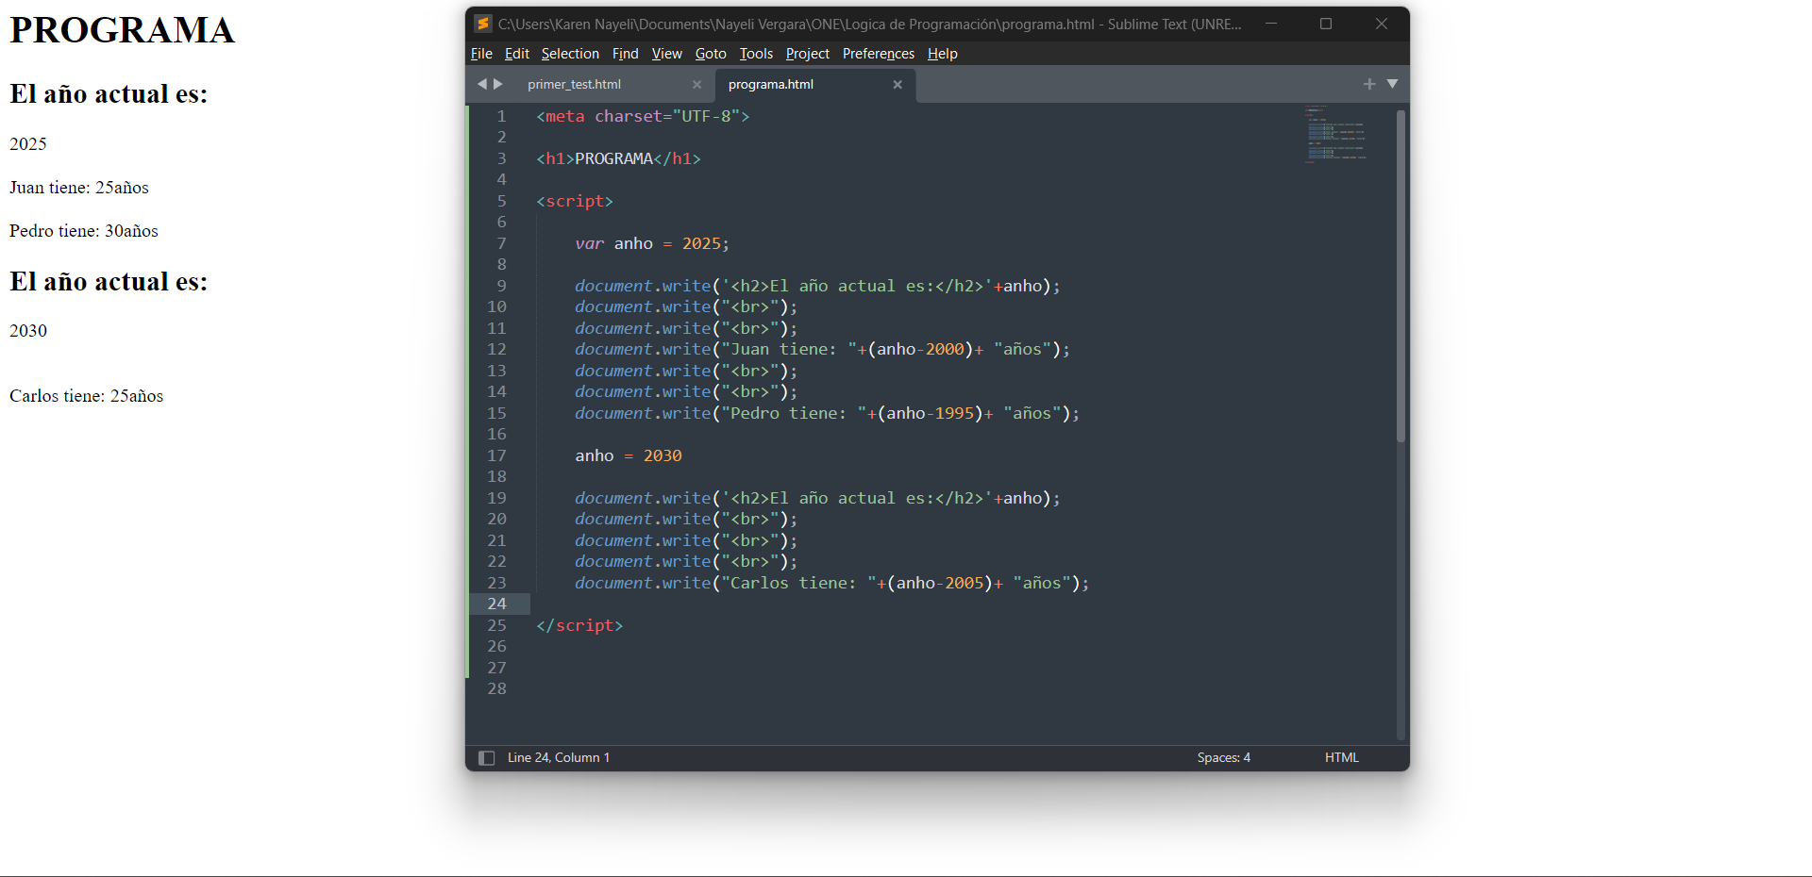Close the primer_test.html tab

pos(696,85)
